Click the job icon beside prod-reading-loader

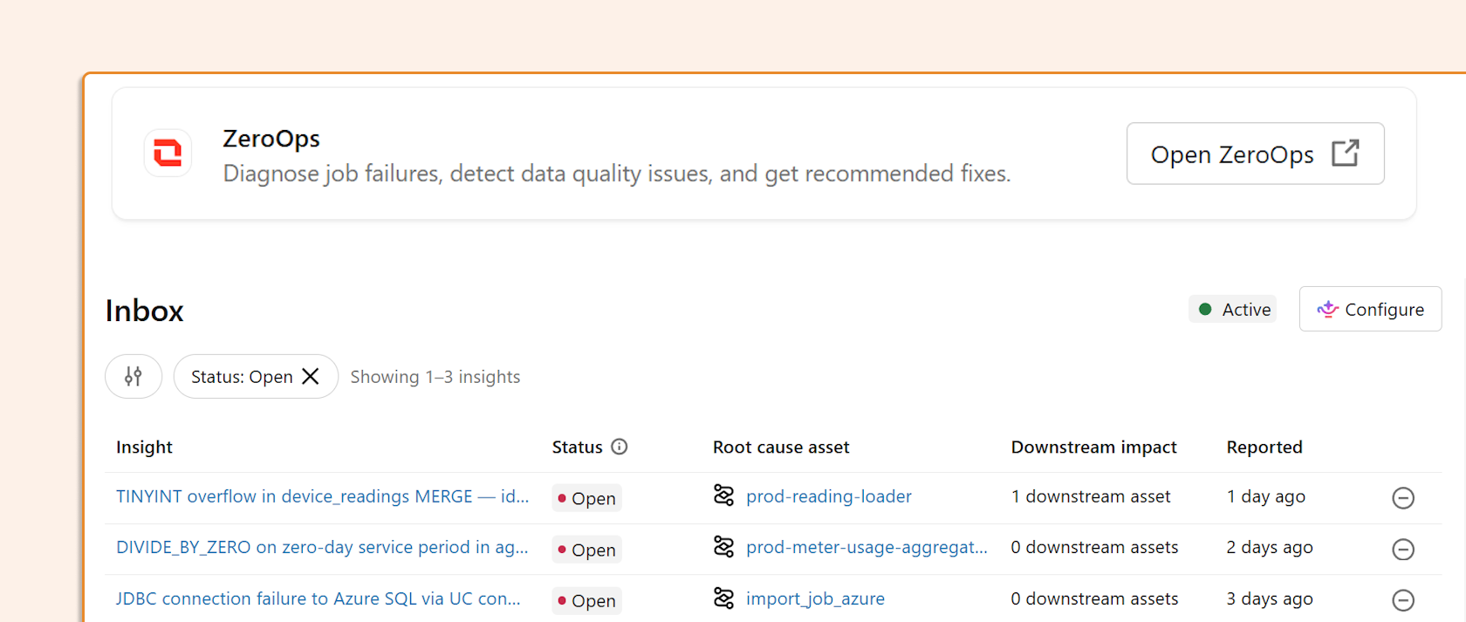click(x=723, y=496)
